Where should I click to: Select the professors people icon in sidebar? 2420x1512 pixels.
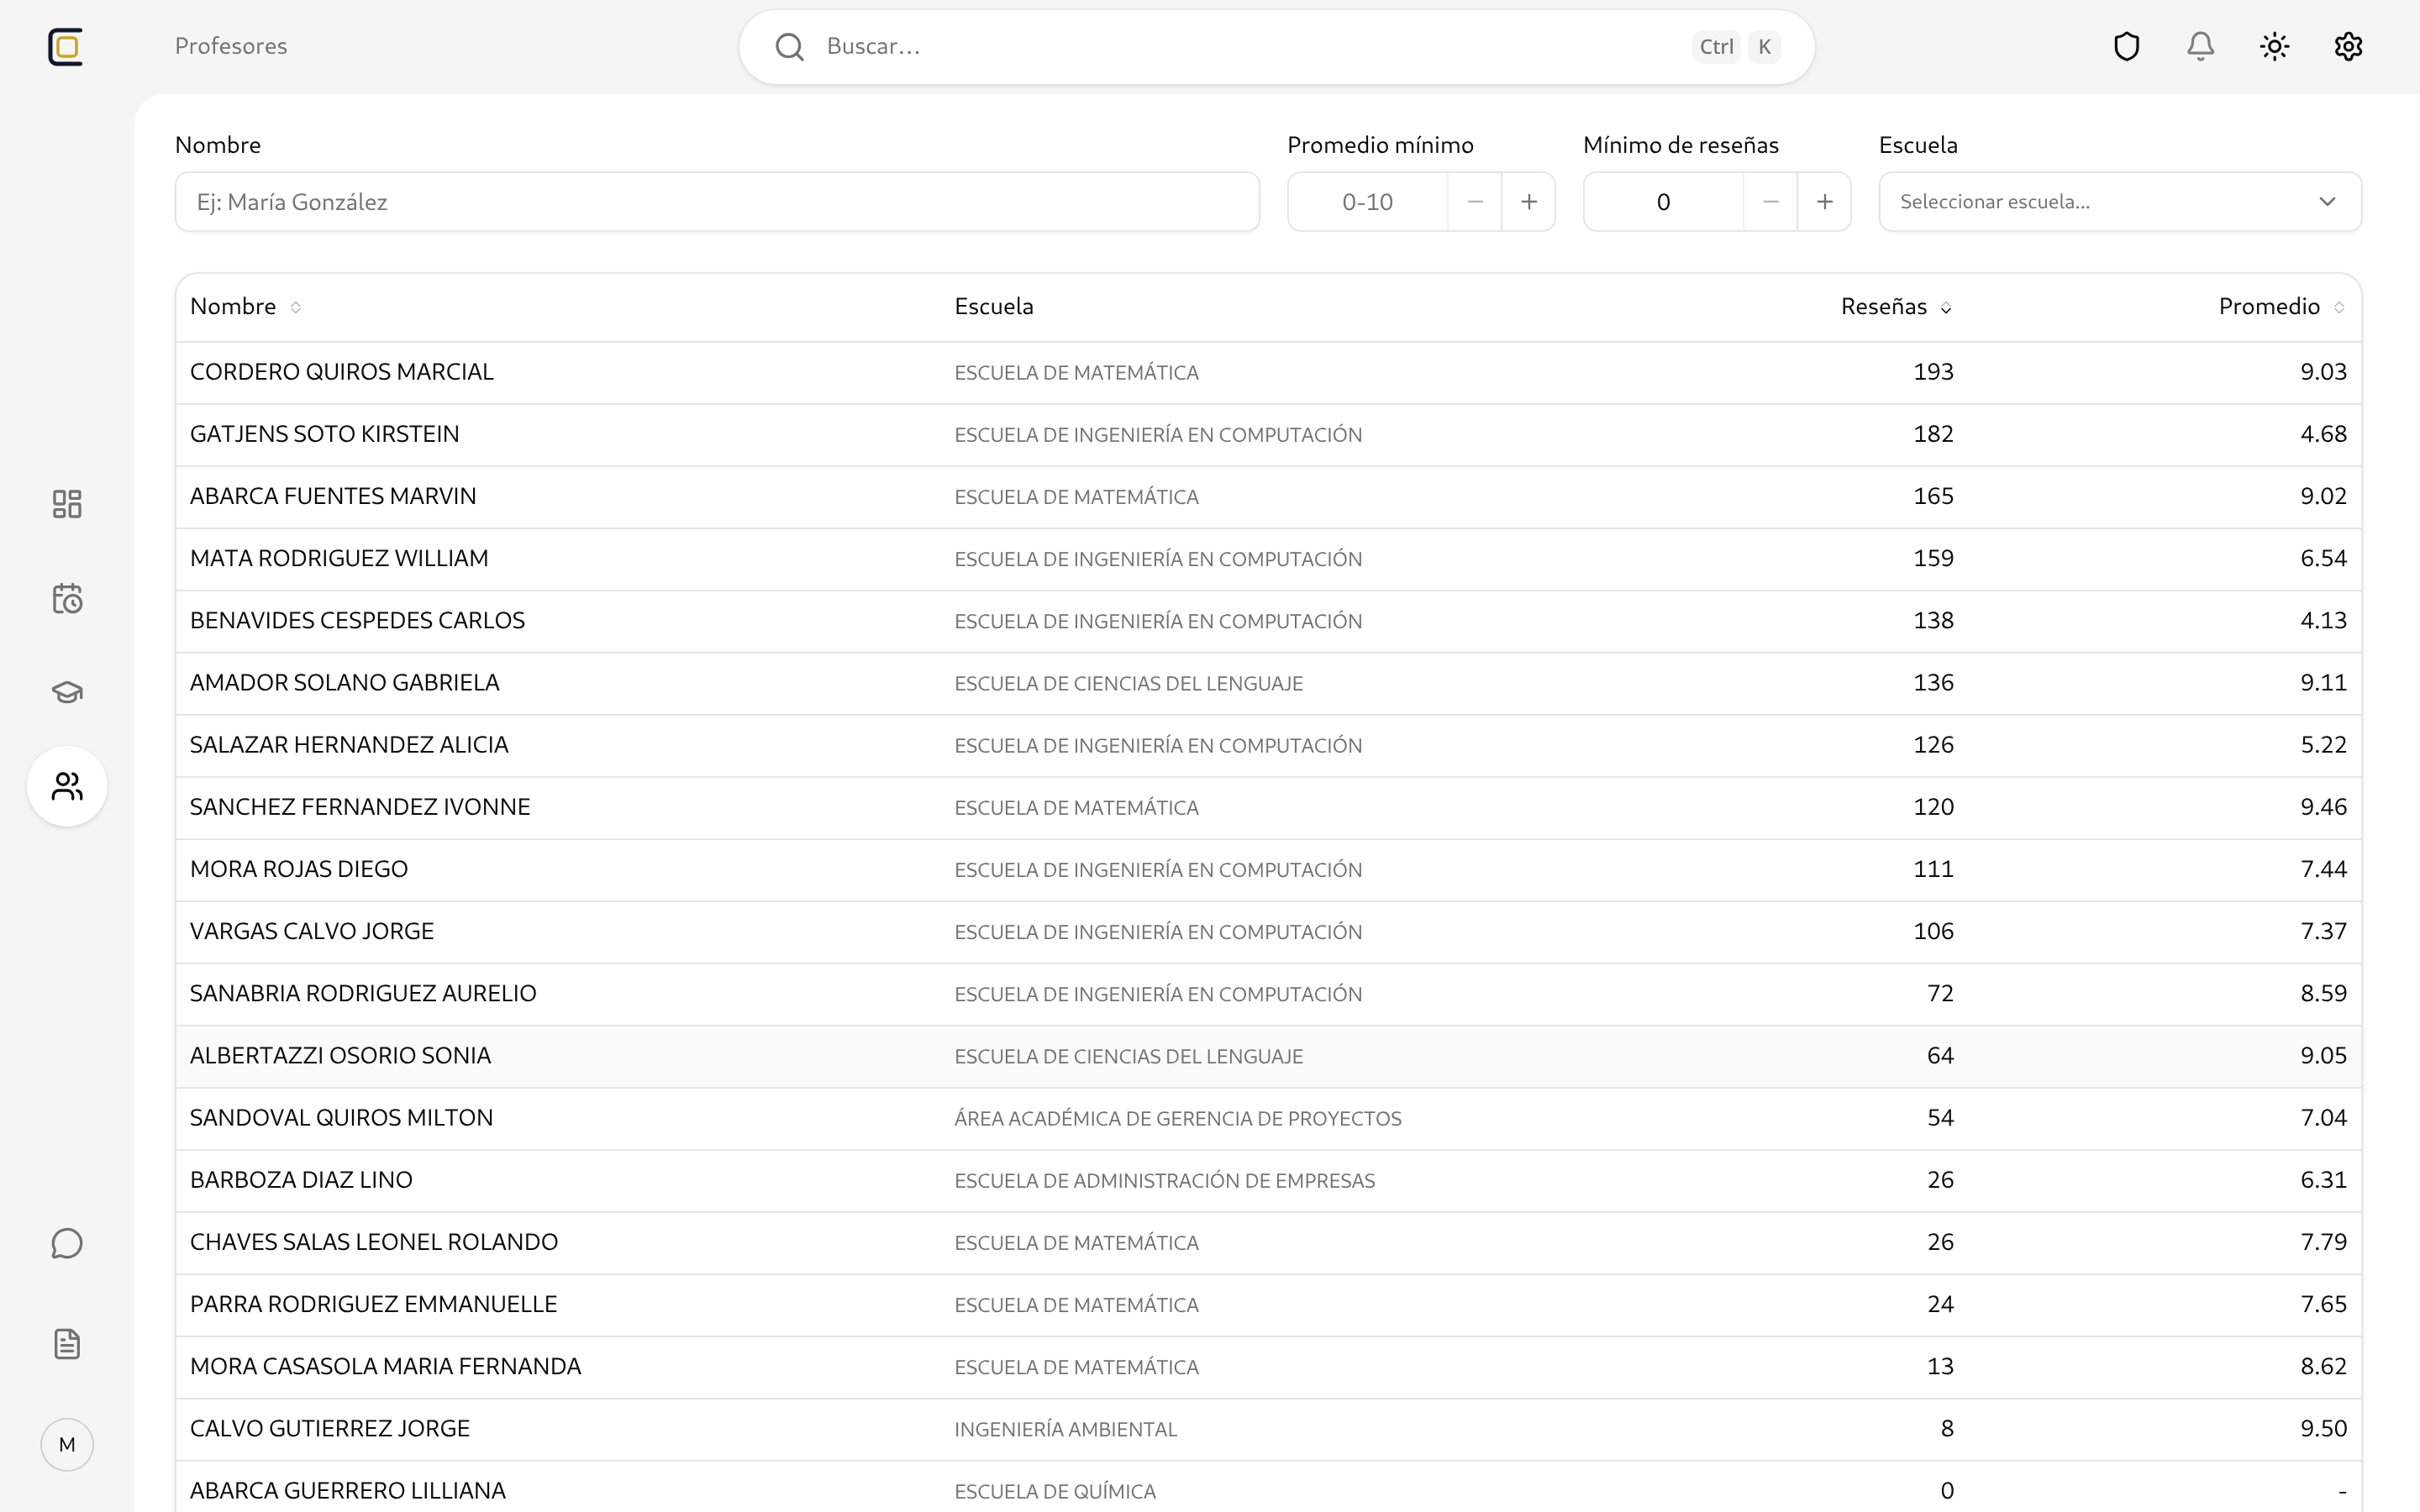point(67,787)
